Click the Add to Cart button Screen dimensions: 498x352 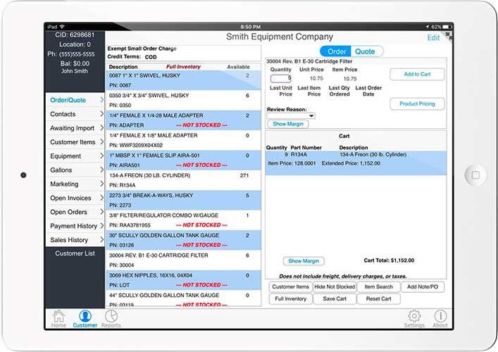(417, 75)
